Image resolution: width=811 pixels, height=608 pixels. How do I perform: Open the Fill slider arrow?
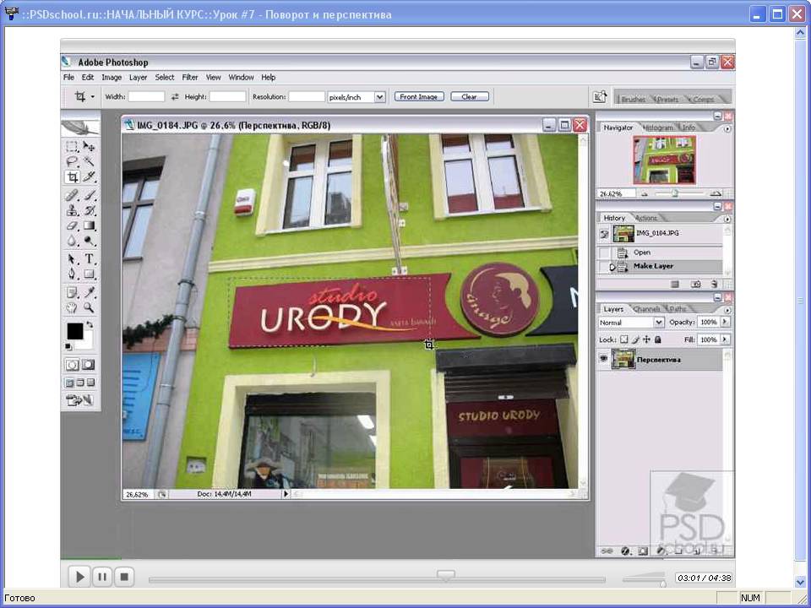click(x=725, y=339)
